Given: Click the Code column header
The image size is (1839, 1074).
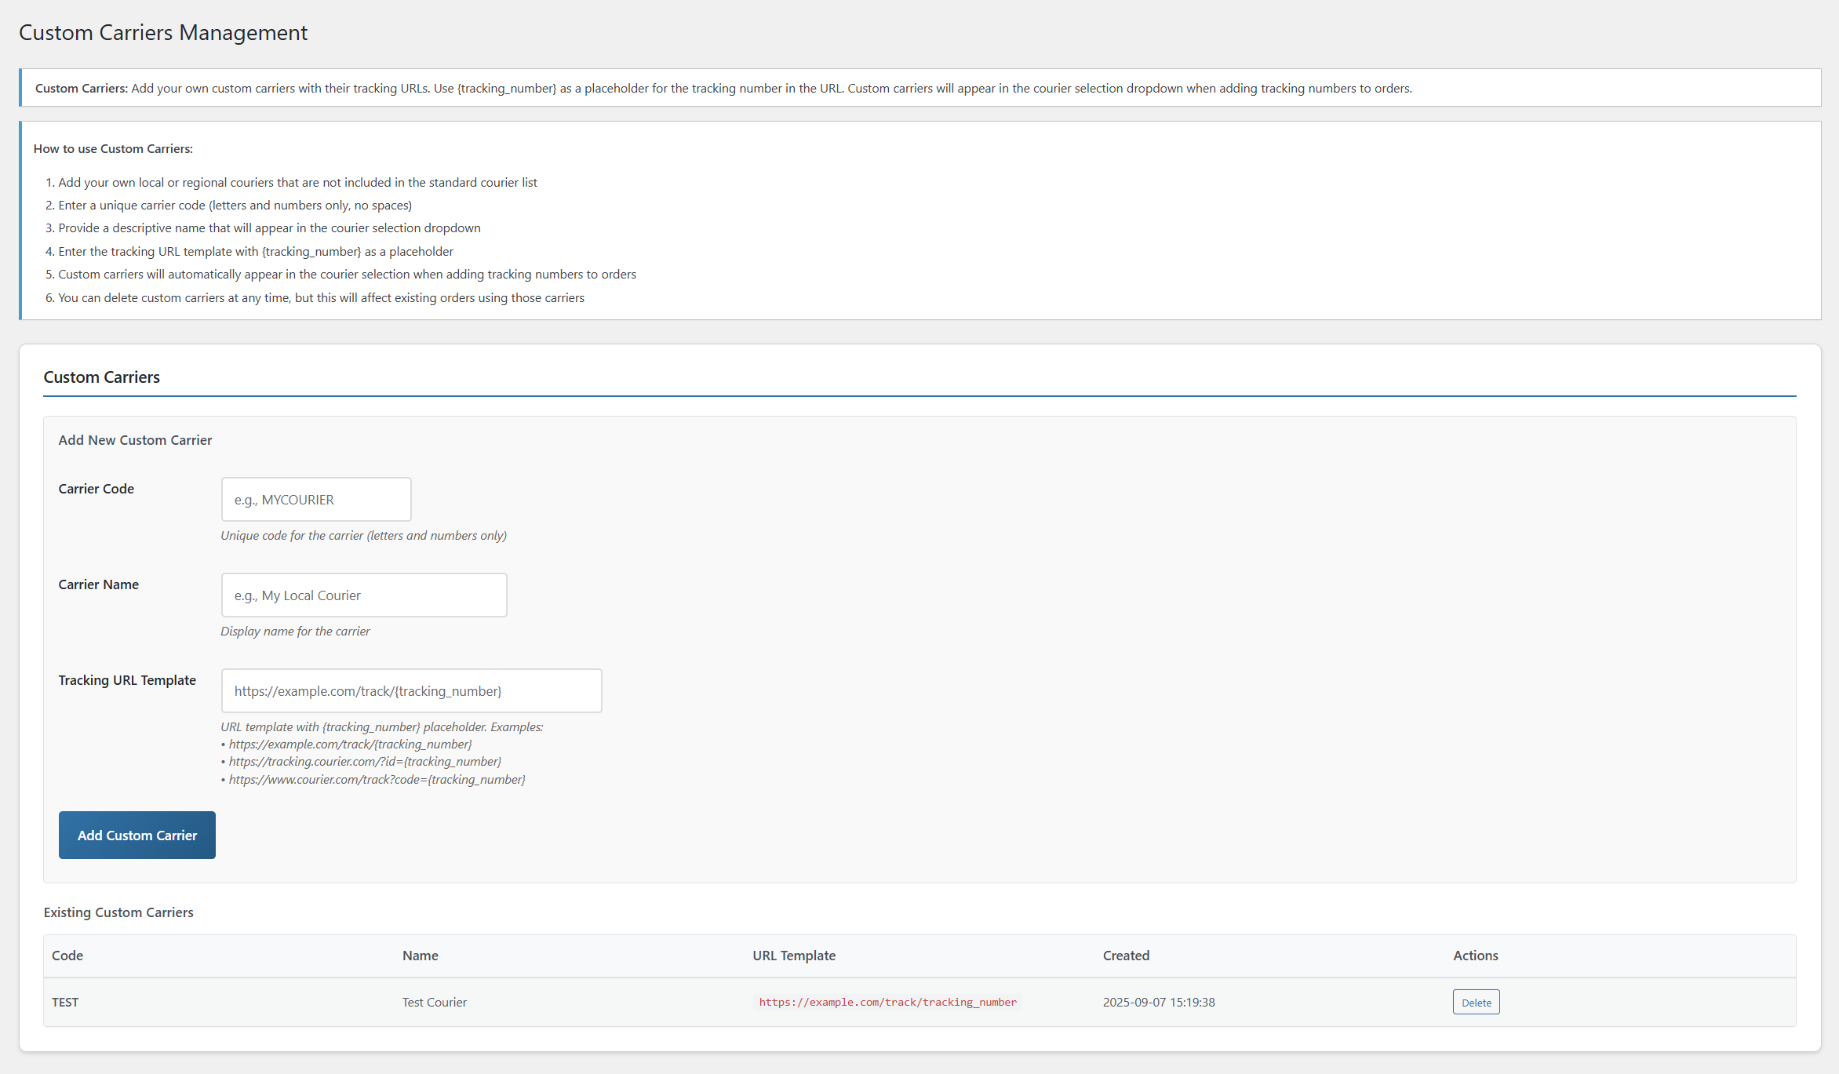Looking at the screenshot, I should point(67,956).
